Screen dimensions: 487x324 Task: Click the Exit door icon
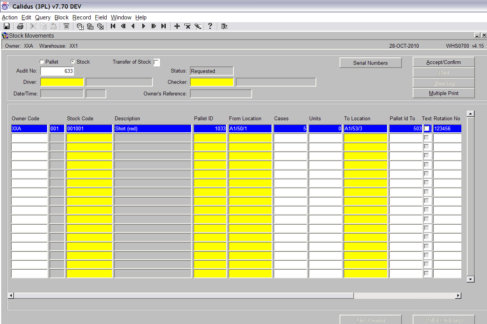point(224,26)
